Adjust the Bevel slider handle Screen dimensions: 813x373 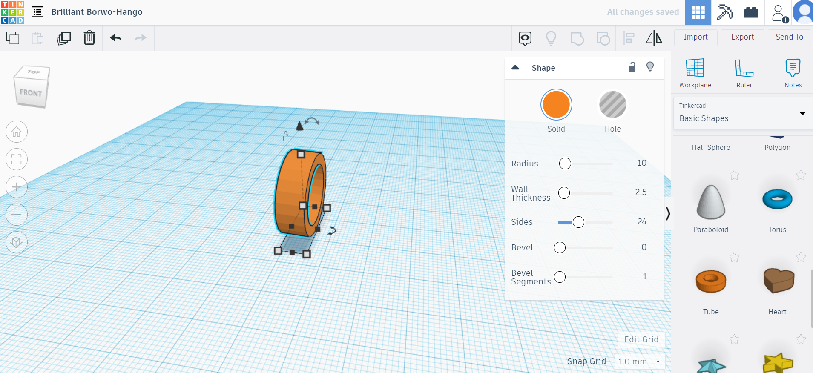point(560,248)
